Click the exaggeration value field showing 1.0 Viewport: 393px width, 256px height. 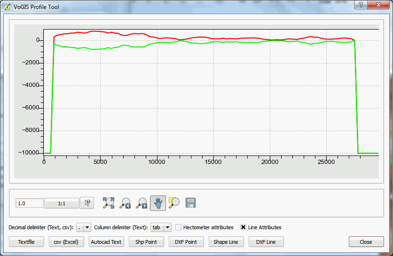(x=29, y=203)
